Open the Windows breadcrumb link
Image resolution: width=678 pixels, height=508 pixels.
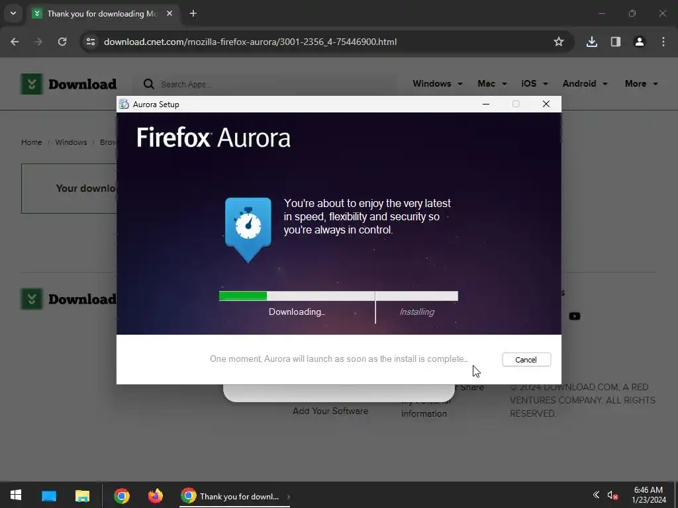(x=71, y=142)
